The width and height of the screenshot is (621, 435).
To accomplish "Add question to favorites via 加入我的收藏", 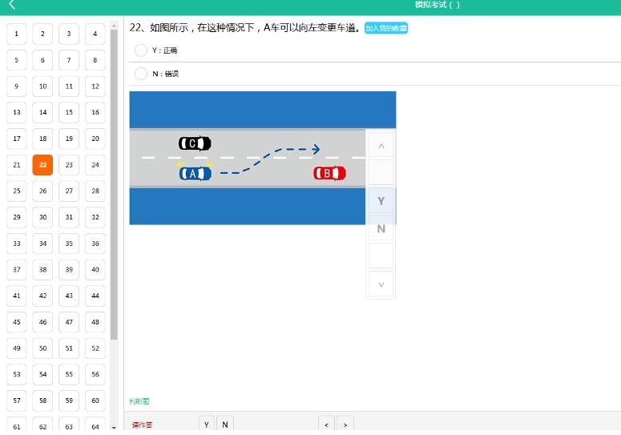I will (x=386, y=28).
